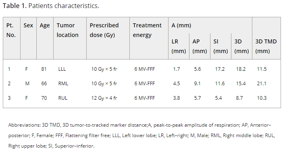The width and height of the screenshot is (283, 152).
Task: Click the Prescribed dose (Gy) header
Action: (x=104, y=30)
